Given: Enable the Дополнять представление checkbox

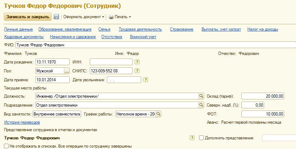Looking at the screenshot, I should click(202, 138).
